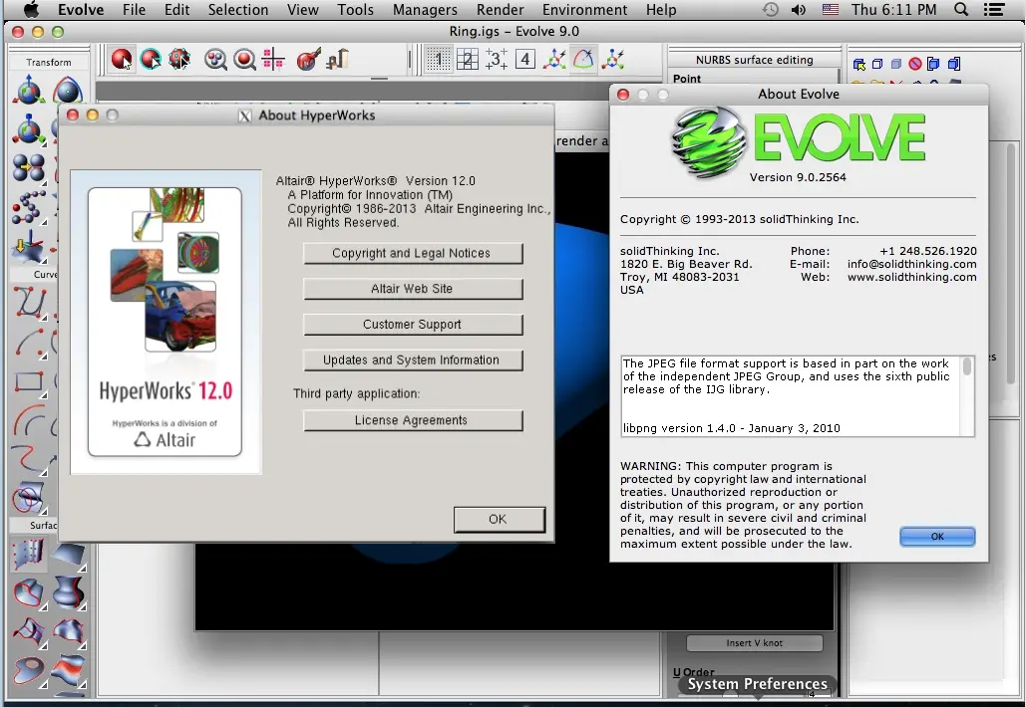This screenshot has height=707, width=1026.
Task: Click the wireframe cube browser icon
Action: point(877,64)
